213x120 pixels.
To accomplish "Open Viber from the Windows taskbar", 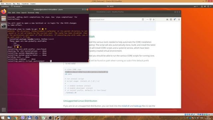I will [x=23, y=118].
